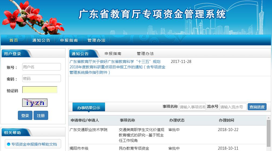Open 通知公告 in the top navigation bar
The height and width of the screenshot is (151, 272).
click(41, 40)
